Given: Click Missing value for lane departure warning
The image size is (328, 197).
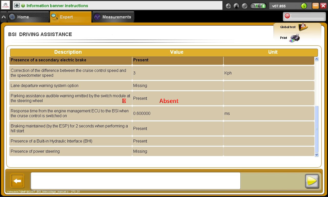Looking at the screenshot, I should (x=140, y=86).
